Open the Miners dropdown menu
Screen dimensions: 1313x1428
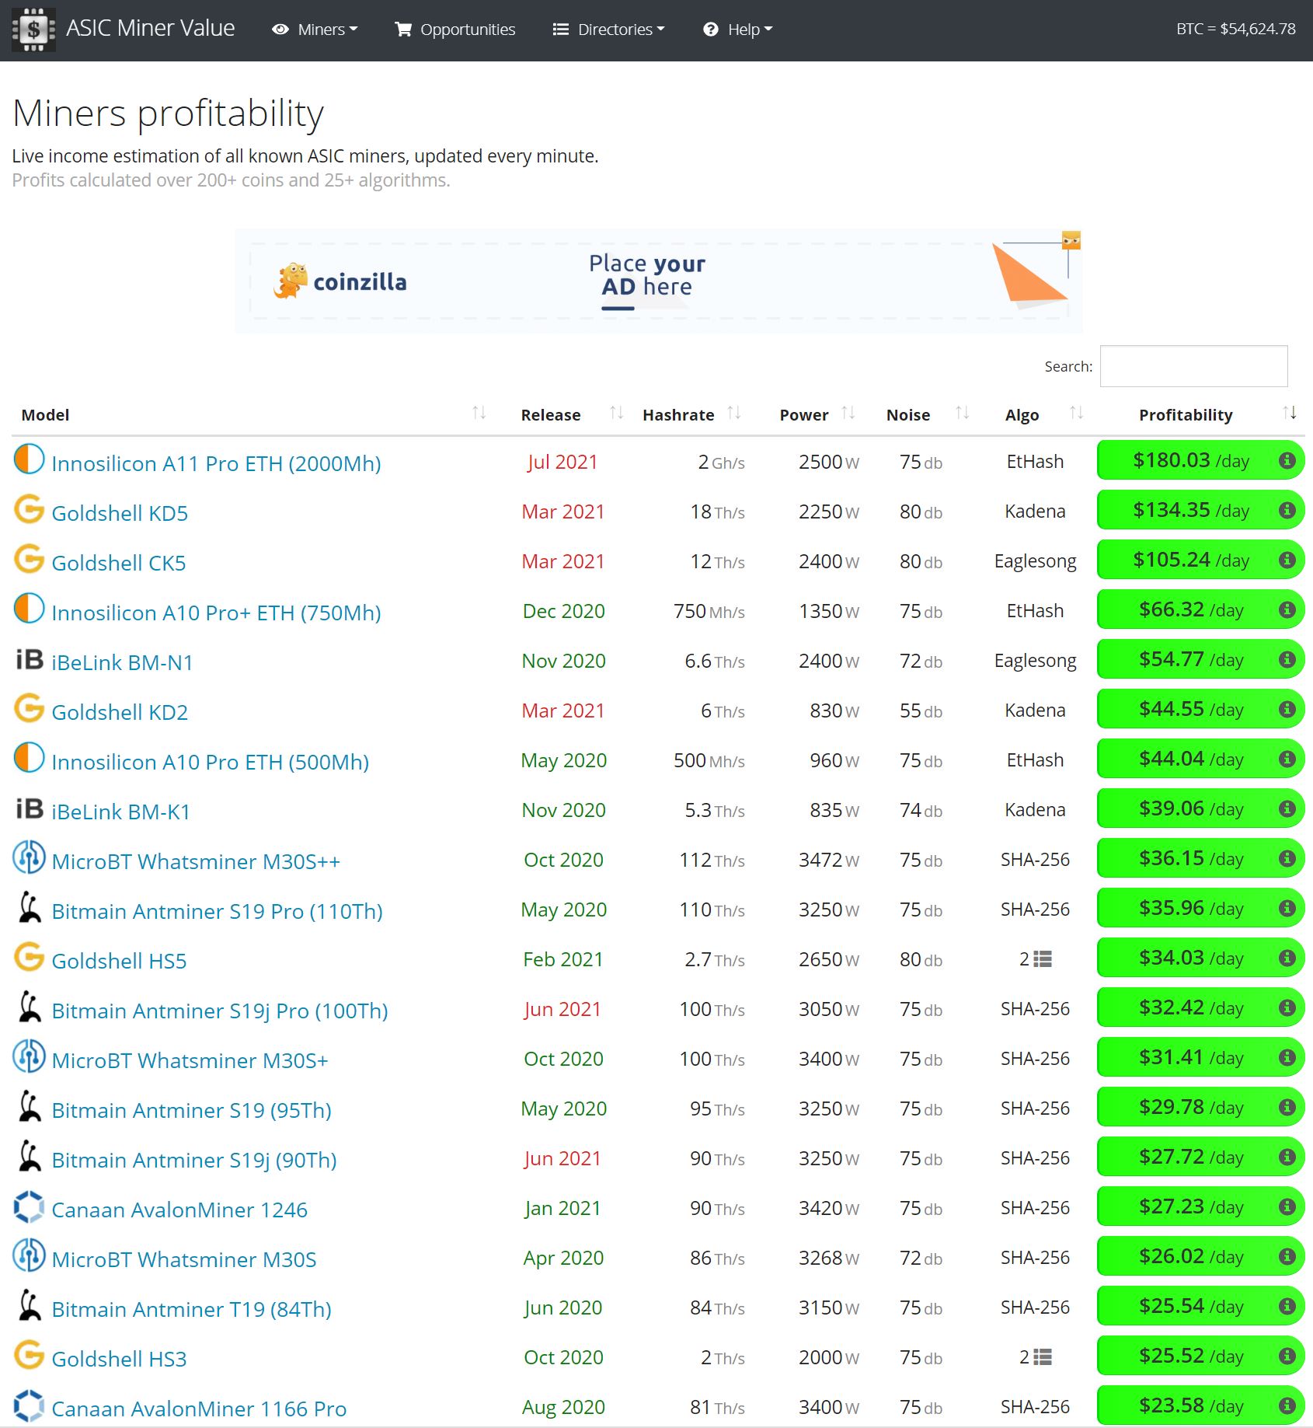(x=315, y=30)
